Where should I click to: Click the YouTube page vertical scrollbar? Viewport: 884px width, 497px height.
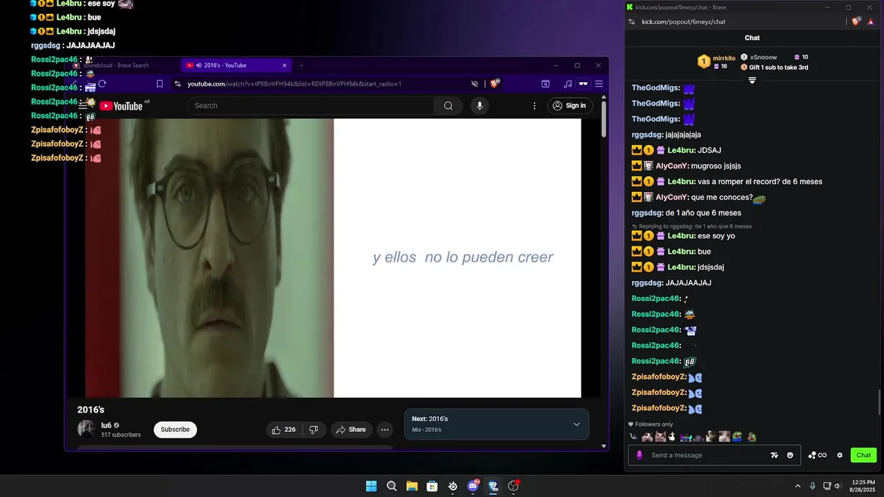click(604, 119)
